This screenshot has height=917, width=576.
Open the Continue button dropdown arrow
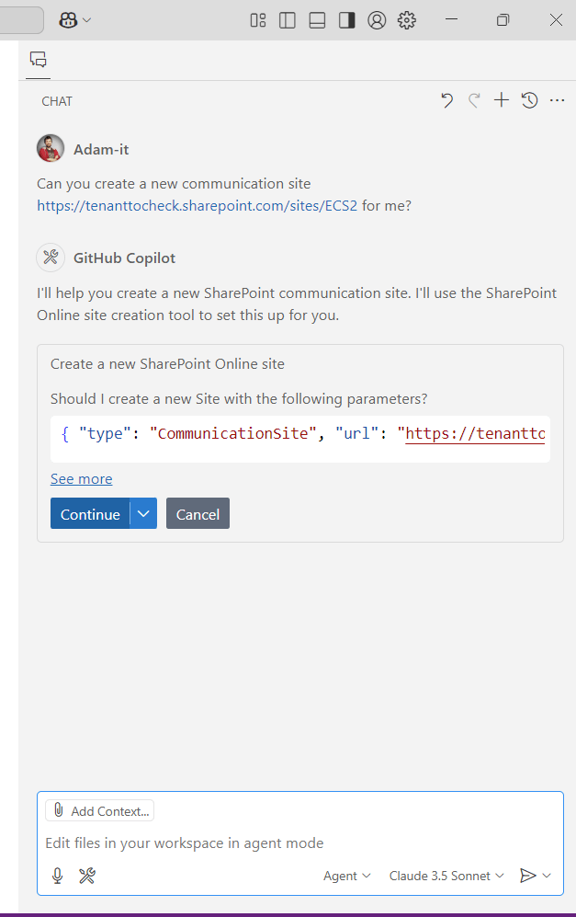tap(143, 513)
